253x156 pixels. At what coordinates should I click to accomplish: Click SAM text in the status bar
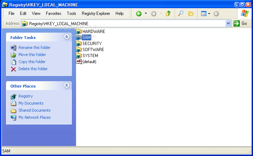click(6, 151)
